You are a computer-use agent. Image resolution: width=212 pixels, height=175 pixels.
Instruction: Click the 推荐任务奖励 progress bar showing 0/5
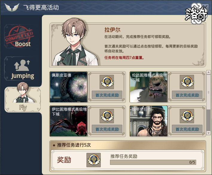(153, 162)
